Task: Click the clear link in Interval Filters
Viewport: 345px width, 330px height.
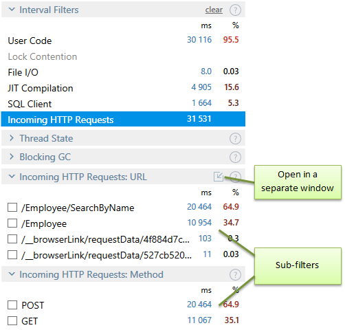Action: point(214,10)
